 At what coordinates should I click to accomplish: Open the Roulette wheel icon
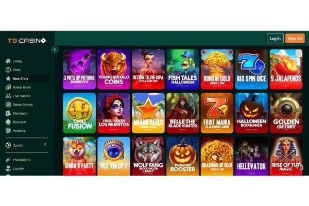8,130
